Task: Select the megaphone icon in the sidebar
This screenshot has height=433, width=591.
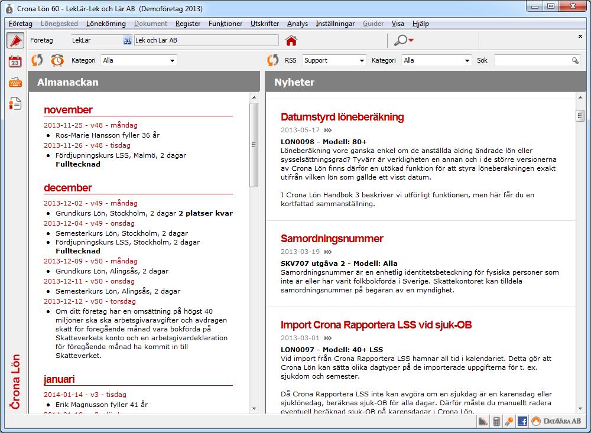Action: coord(15,40)
